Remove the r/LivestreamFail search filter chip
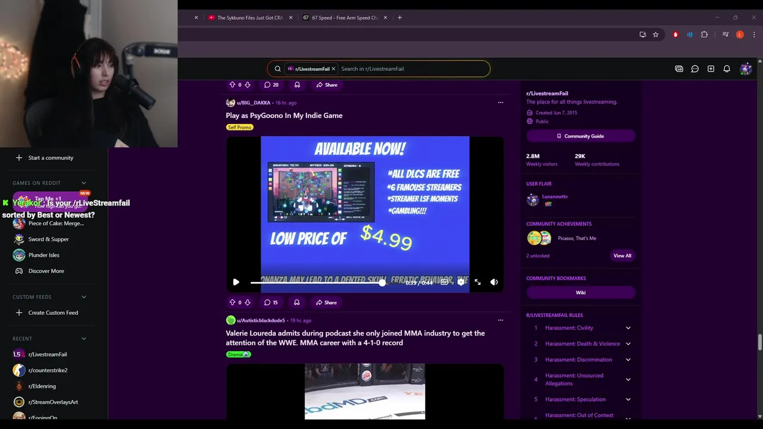 click(334, 69)
